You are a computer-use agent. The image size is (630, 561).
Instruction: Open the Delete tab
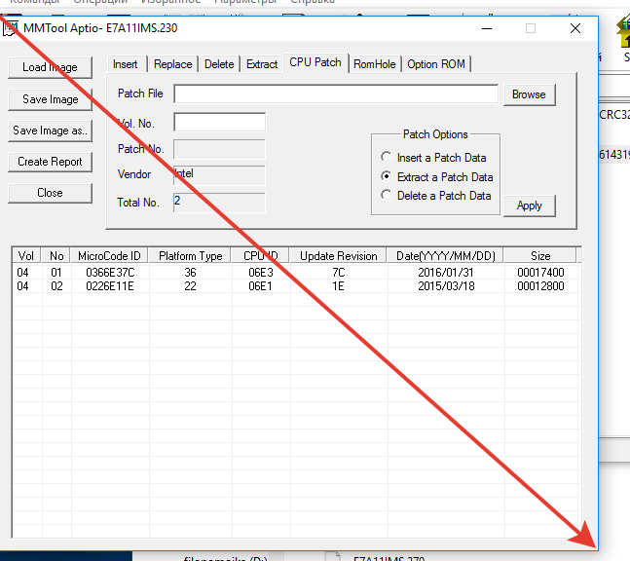[219, 64]
